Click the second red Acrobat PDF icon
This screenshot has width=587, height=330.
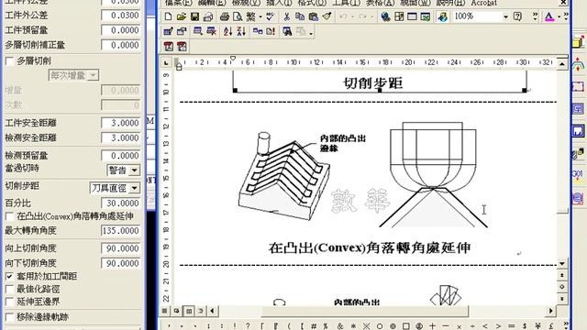point(182,47)
